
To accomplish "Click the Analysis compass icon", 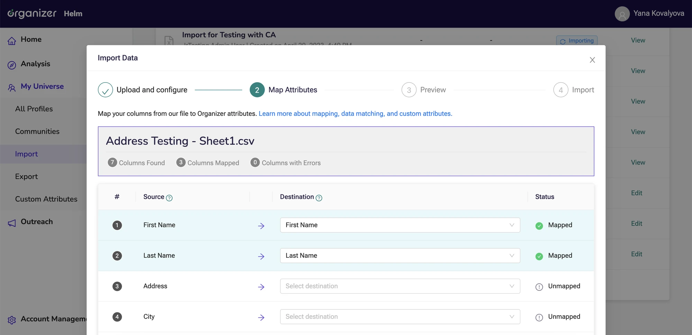I will 12,65.
